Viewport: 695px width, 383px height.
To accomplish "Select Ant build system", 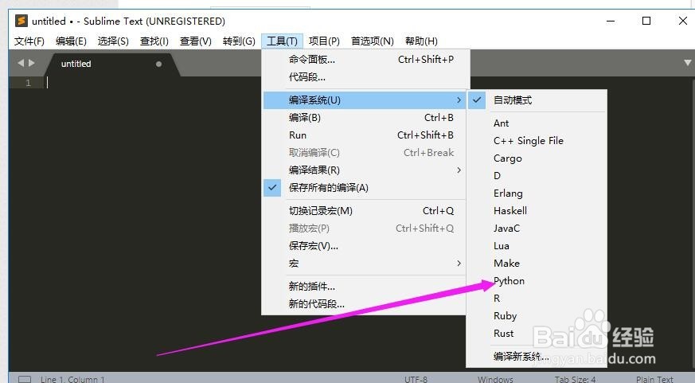I will (537, 123).
